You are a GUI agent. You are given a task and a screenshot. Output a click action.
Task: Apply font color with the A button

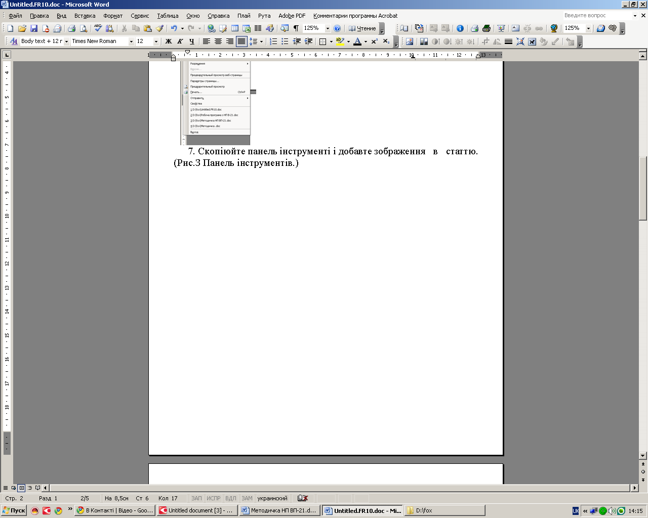(357, 41)
